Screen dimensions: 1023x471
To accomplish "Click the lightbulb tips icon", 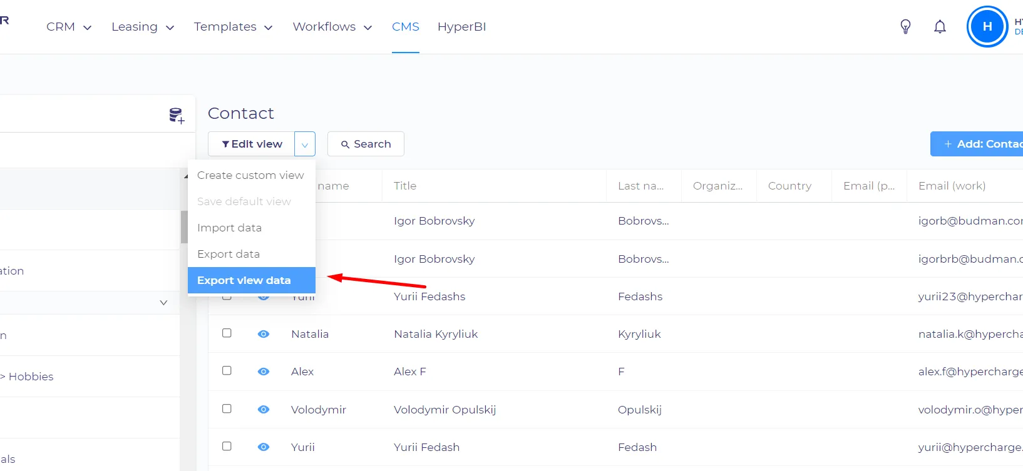I will pyautogui.click(x=905, y=26).
